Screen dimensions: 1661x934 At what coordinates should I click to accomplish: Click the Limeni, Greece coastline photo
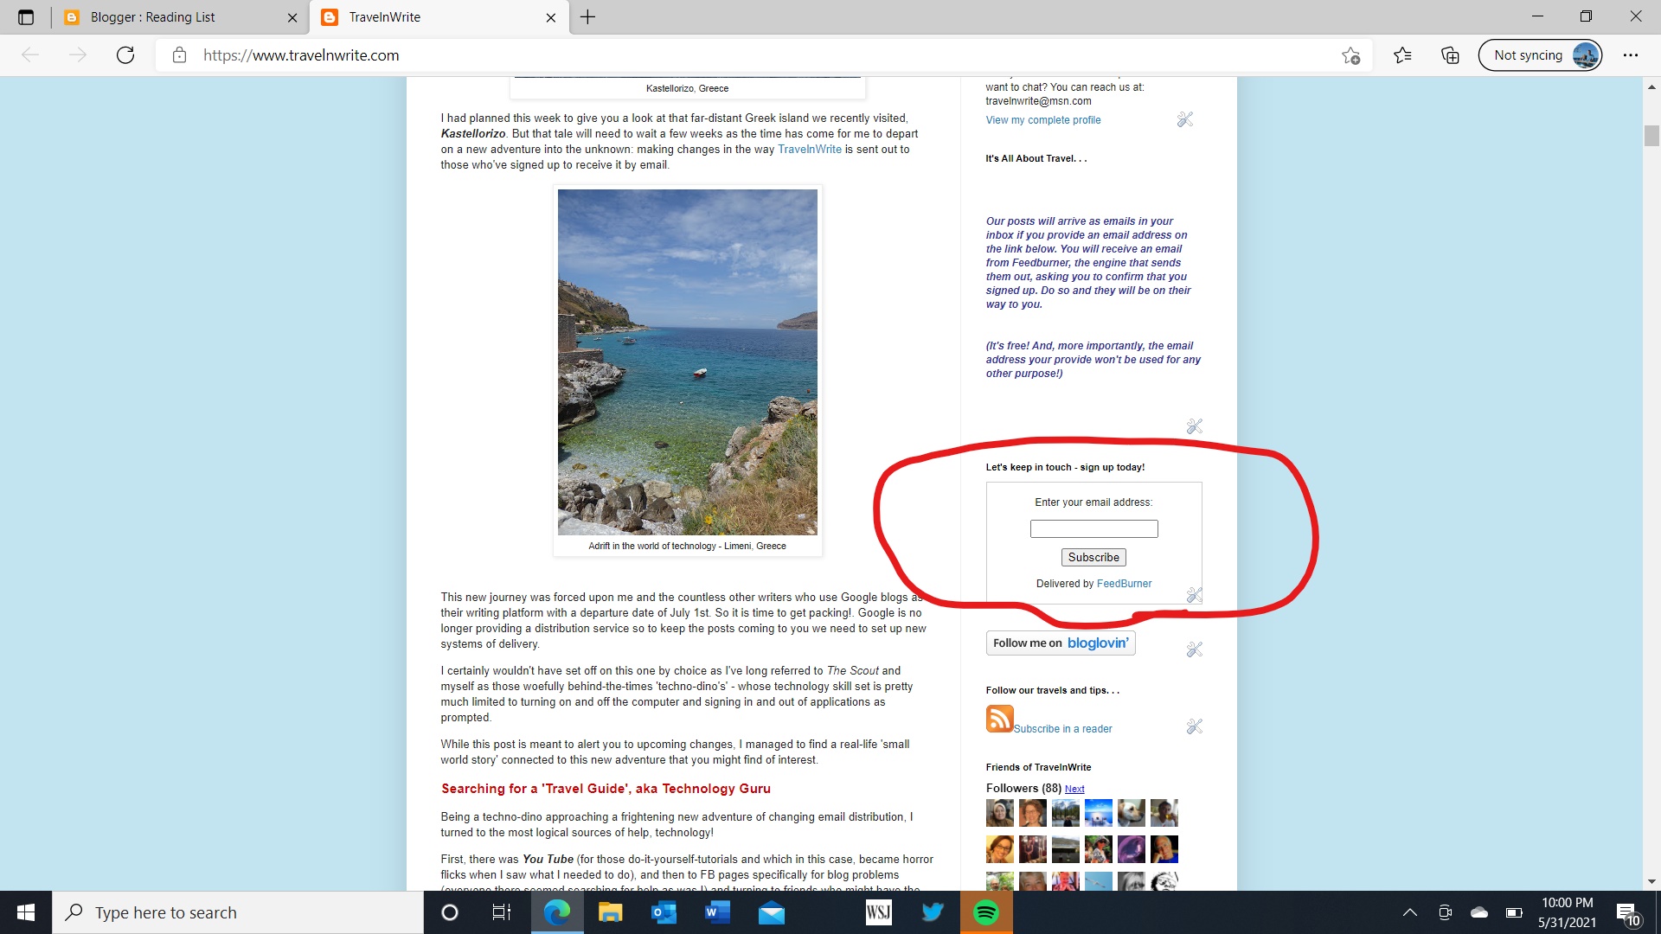click(687, 361)
